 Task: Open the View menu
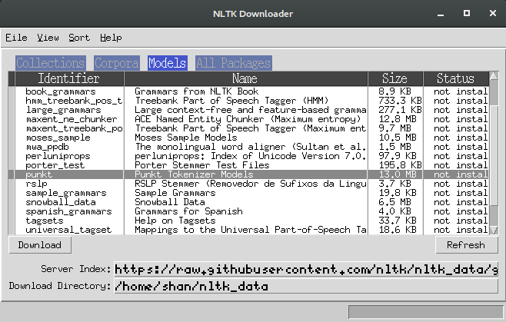(x=48, y=38)
